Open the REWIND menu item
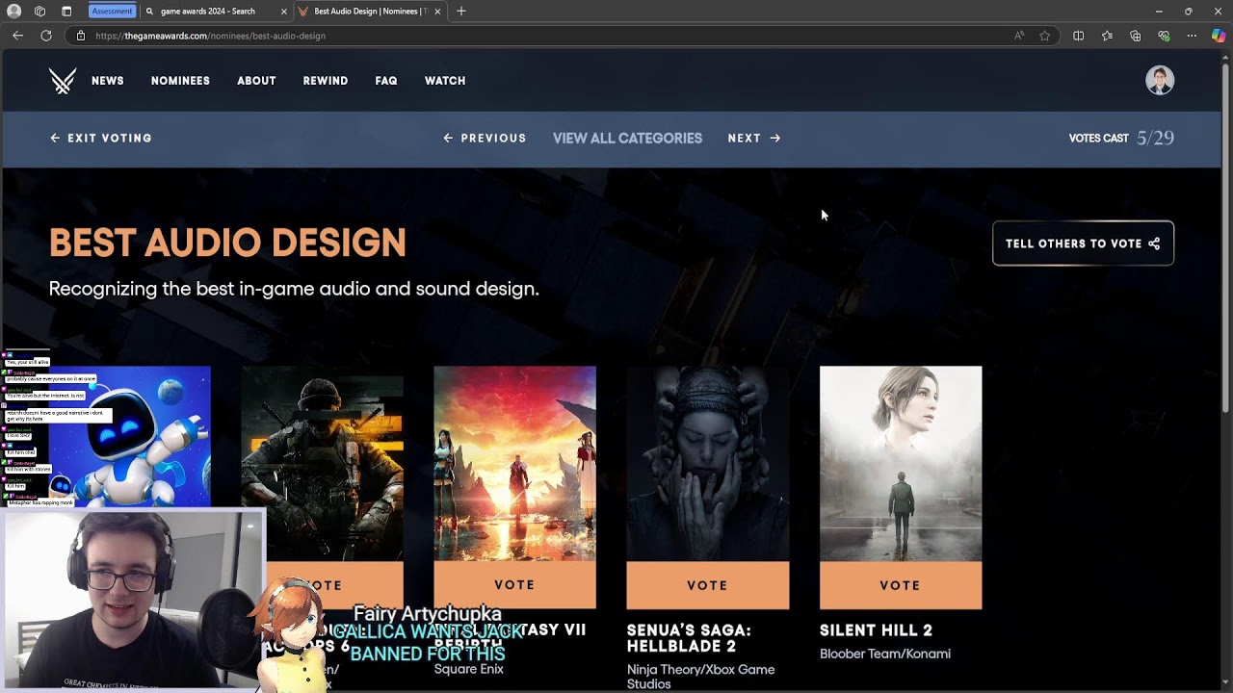 click(x=326, y=81)
